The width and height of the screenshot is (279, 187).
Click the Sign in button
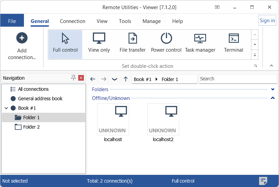[267, 21]
